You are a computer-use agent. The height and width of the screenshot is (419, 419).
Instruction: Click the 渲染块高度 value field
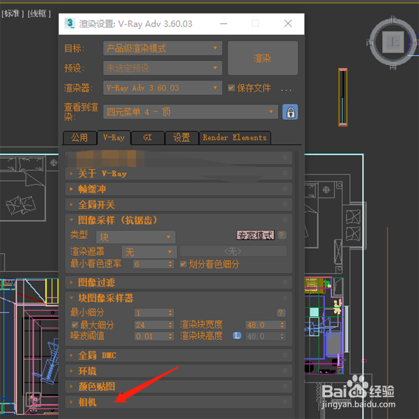tap(262, 336)
